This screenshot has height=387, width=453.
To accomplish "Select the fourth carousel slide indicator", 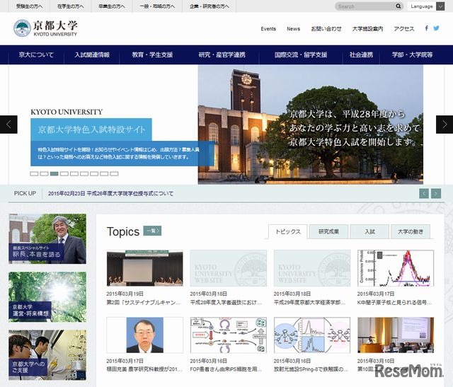I will 64,174.
